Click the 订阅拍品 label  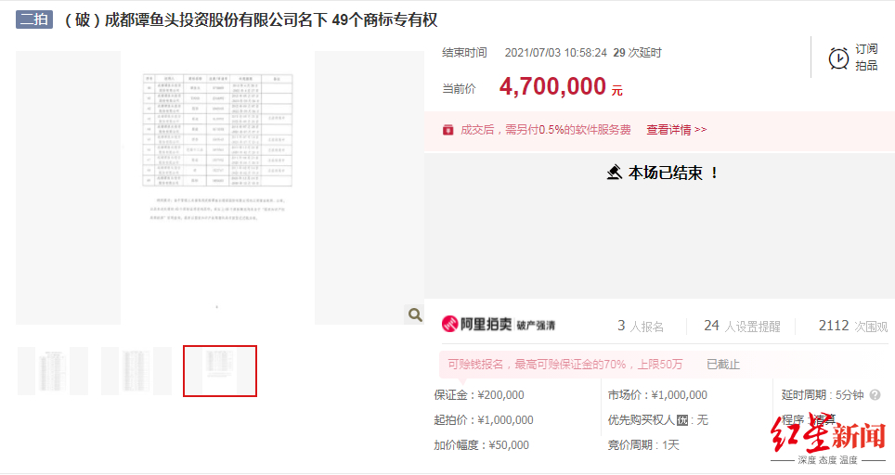[x=866, y=57]
